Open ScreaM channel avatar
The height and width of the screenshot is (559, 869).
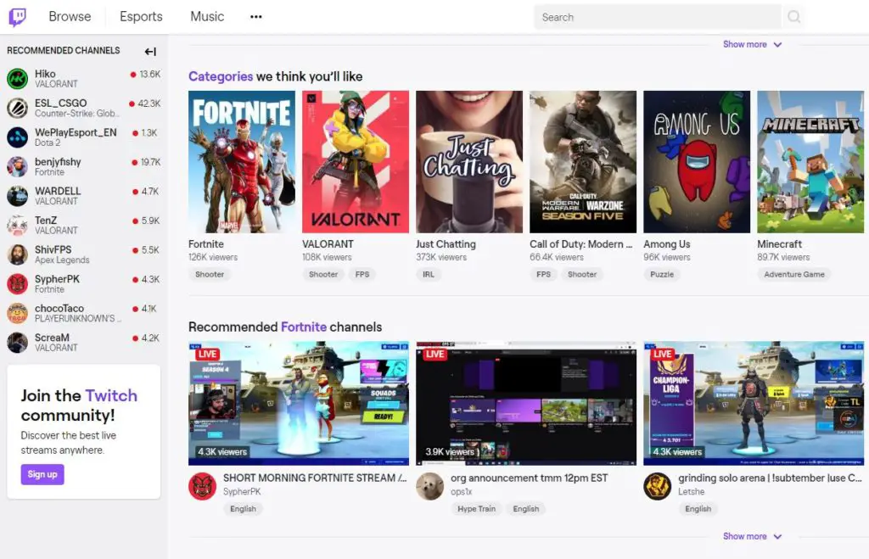coord(17,343)
